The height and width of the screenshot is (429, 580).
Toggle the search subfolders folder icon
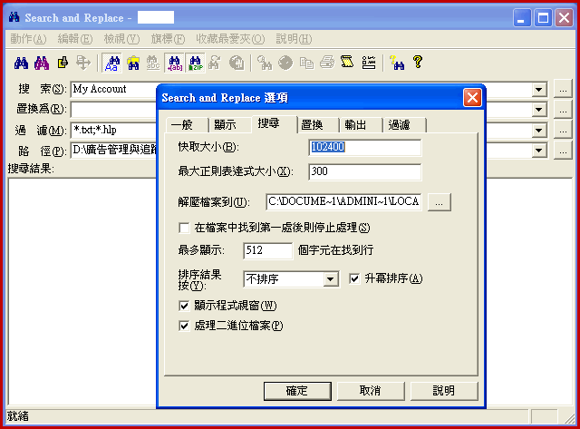pos(132,63)
